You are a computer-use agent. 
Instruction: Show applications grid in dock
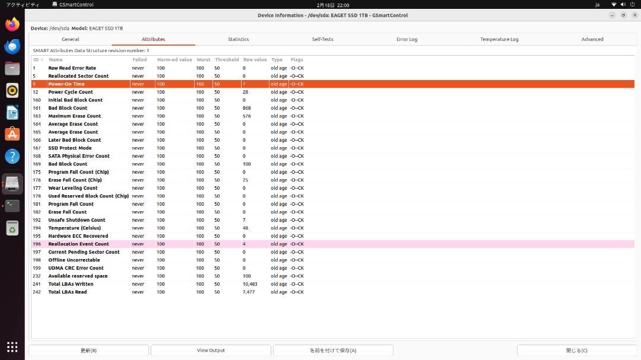[x=12, y=347]
